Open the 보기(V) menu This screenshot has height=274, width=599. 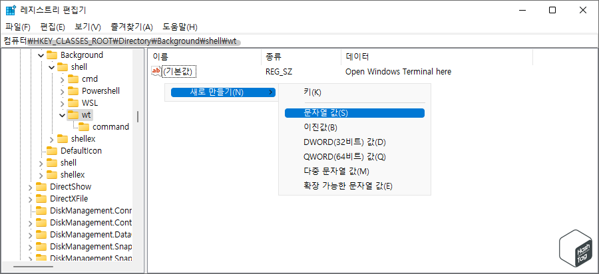87,27
